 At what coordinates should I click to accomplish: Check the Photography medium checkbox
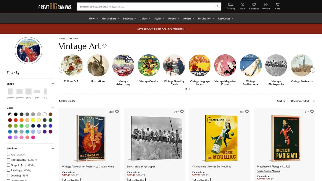(x=9, y=160)
